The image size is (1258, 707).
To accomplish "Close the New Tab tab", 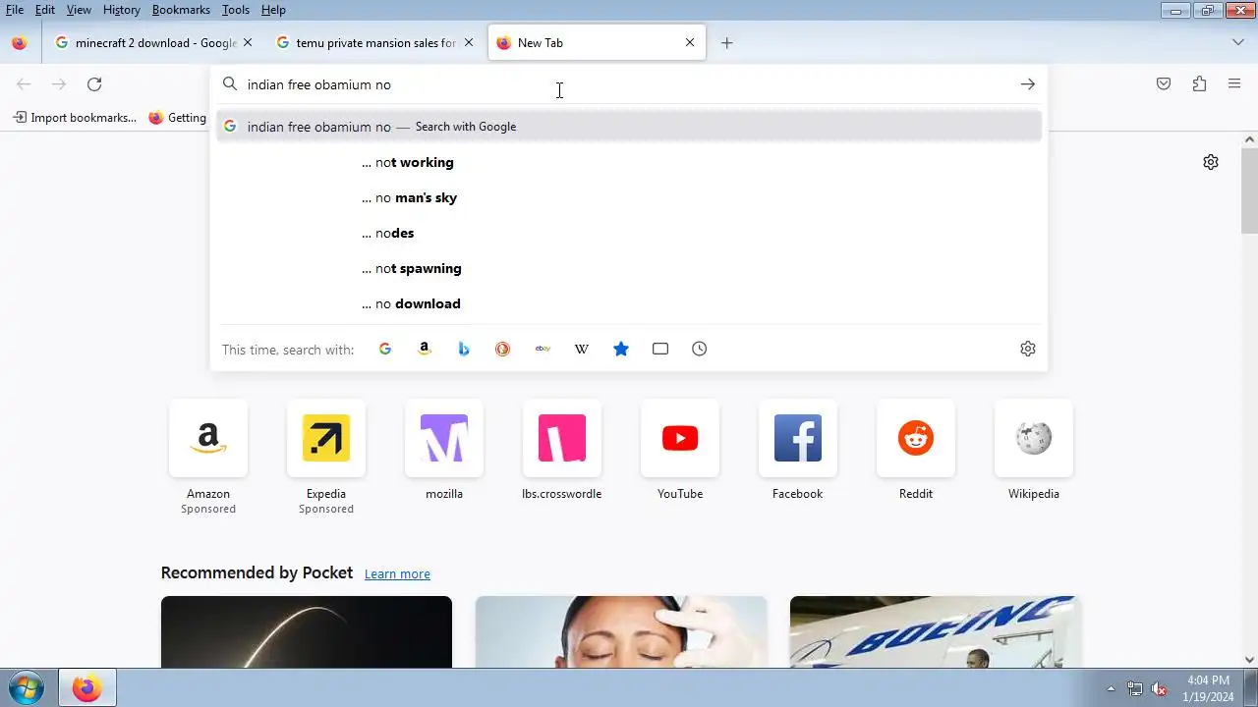I will click(690, 43).
